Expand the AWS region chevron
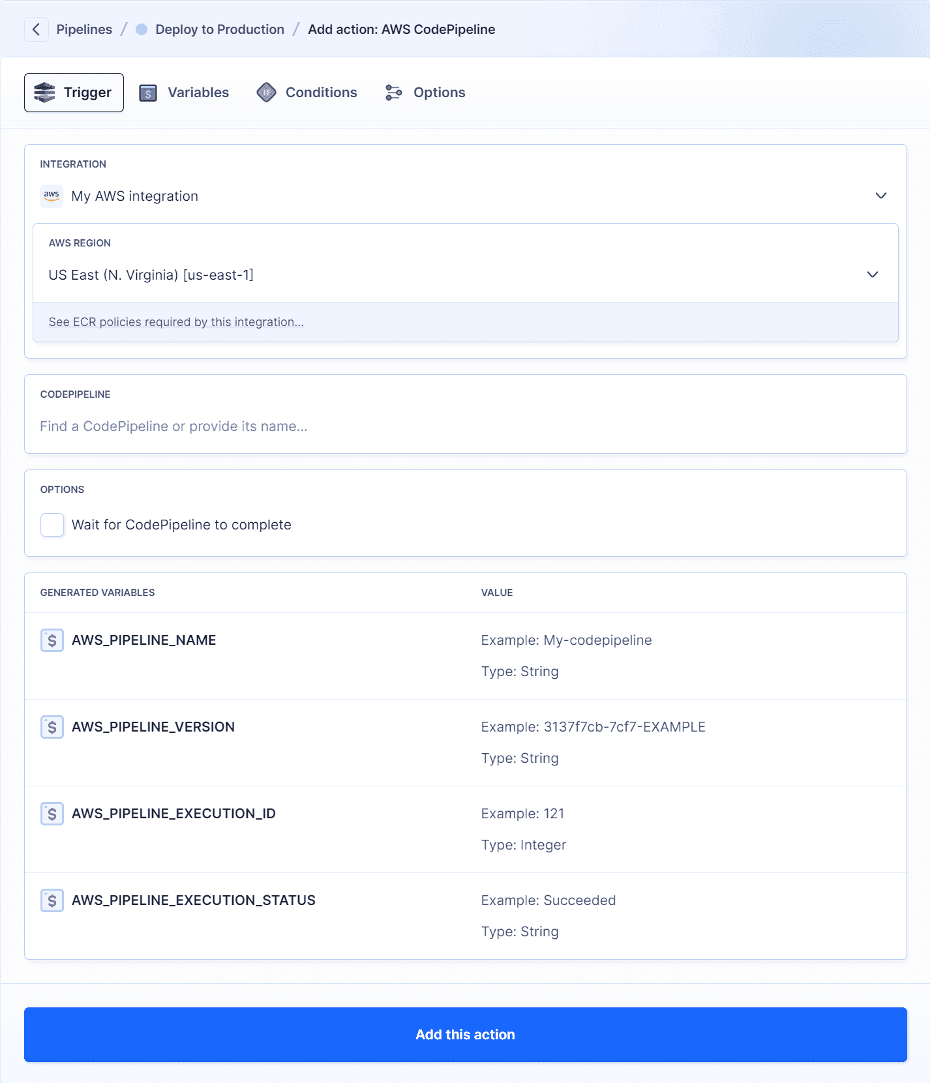The height and width of the screenshot is (1083, 930). (x=873, y=274)
